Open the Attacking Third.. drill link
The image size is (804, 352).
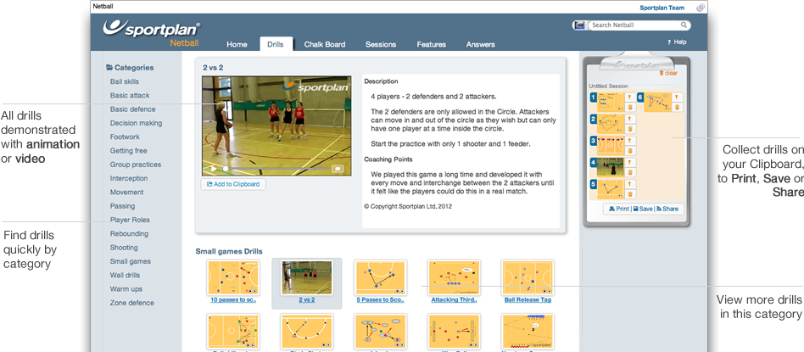click(454, 299)
